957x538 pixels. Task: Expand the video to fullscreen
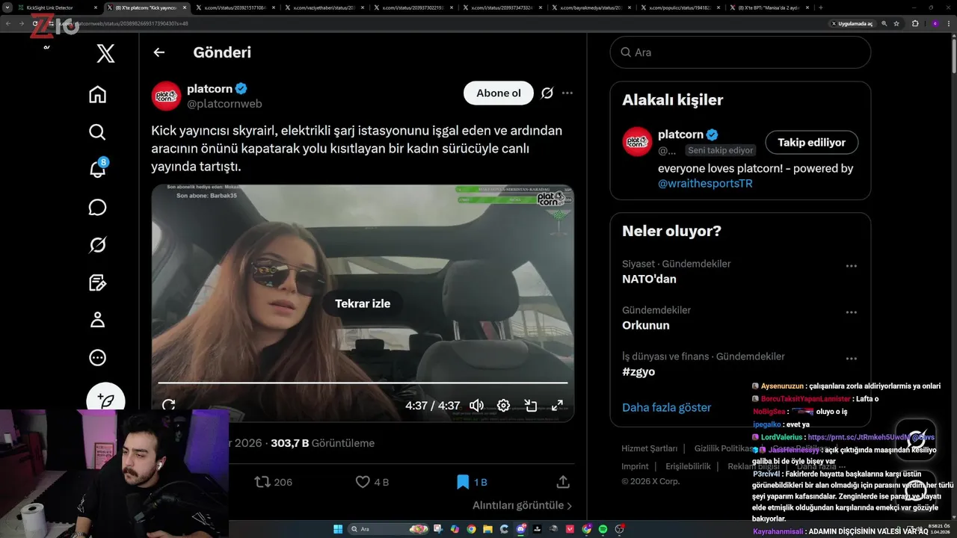(x=557, y=405)
